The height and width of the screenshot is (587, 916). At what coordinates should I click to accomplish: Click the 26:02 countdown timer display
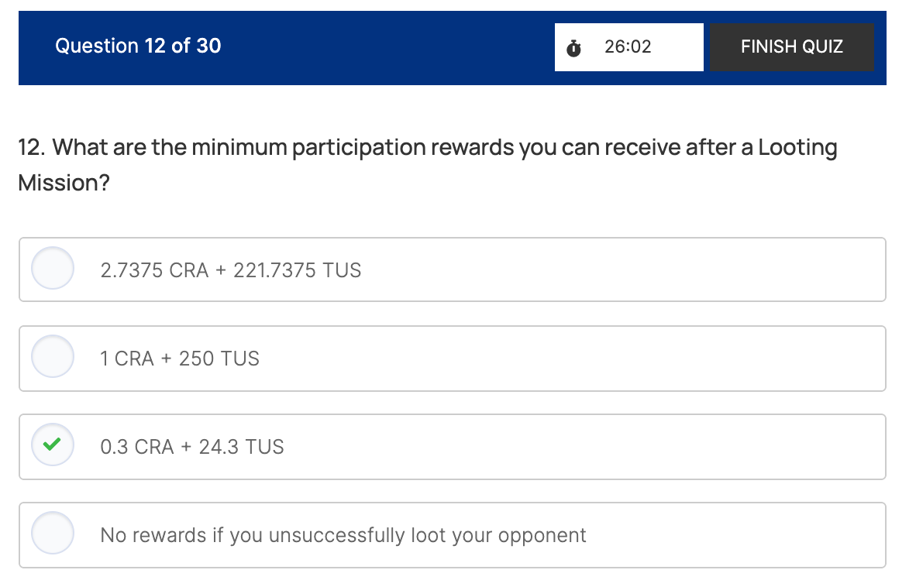click(628, 47)
